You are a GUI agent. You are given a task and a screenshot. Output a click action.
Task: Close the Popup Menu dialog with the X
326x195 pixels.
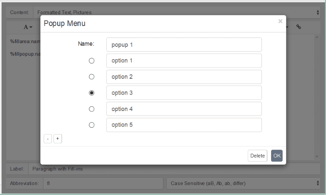point(280,22)
